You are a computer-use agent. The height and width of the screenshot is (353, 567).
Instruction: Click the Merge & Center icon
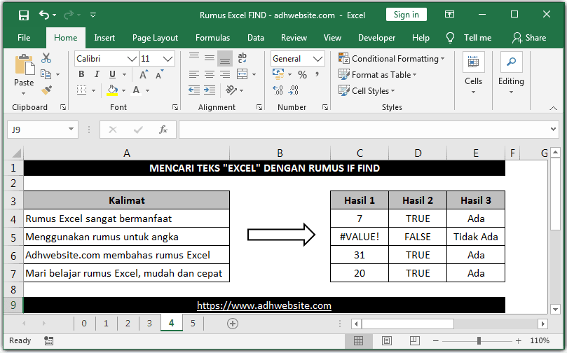click(x=242, y=74)
